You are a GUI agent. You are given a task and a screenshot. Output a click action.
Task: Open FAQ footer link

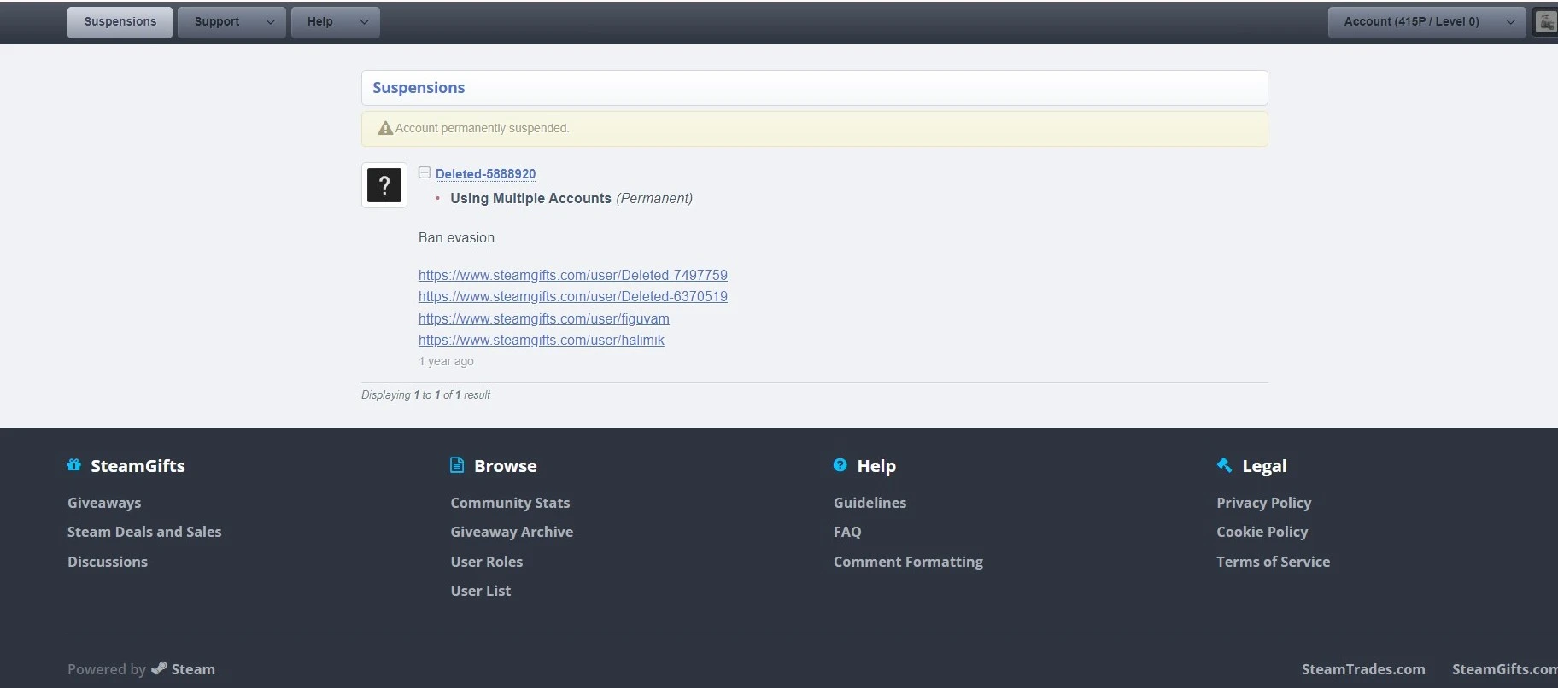(x=847, y=532)
